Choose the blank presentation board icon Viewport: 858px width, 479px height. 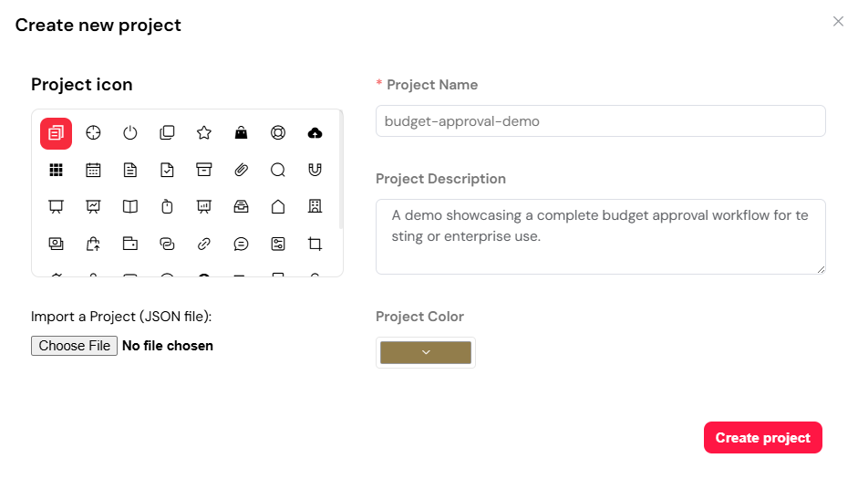coord(56,206)
